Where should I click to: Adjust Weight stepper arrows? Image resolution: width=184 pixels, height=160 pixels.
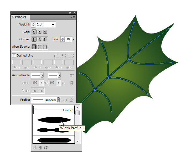[x=33, y=25]
